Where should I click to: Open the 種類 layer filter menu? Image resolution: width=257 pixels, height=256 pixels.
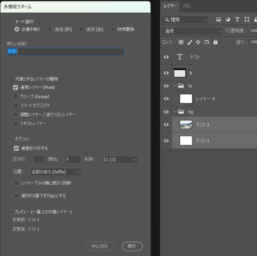[185, 20]
